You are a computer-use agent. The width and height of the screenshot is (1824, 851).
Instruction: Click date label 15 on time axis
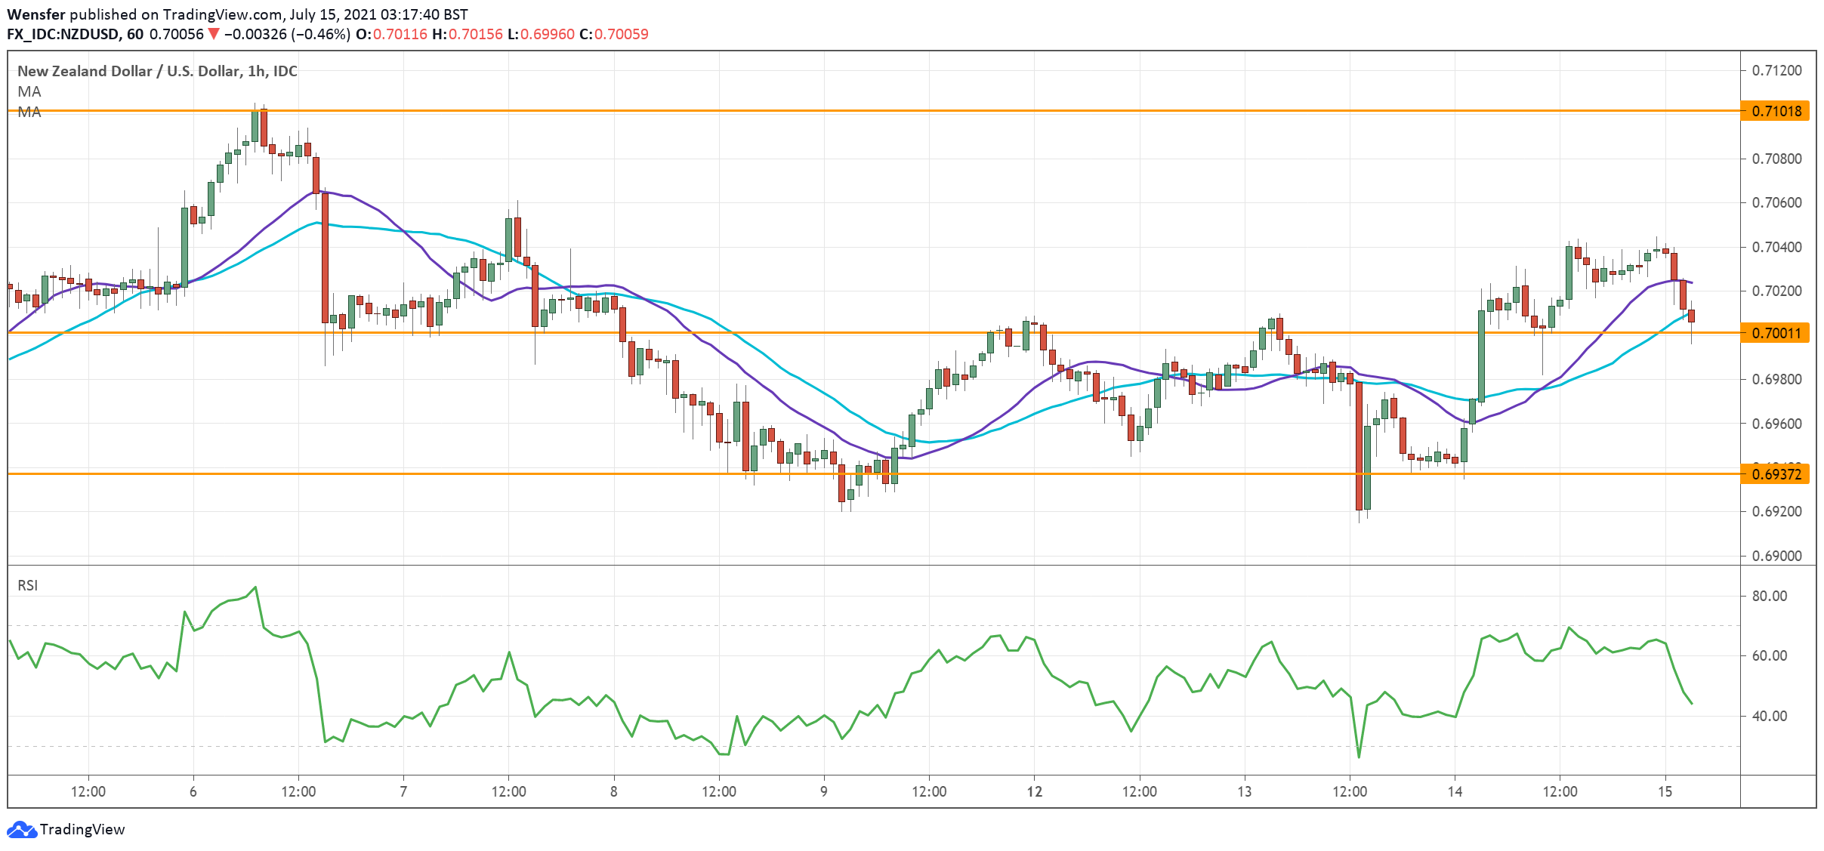(1665, 791)
